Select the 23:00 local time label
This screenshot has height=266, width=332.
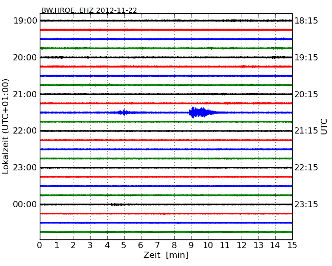tap(25, 168)
